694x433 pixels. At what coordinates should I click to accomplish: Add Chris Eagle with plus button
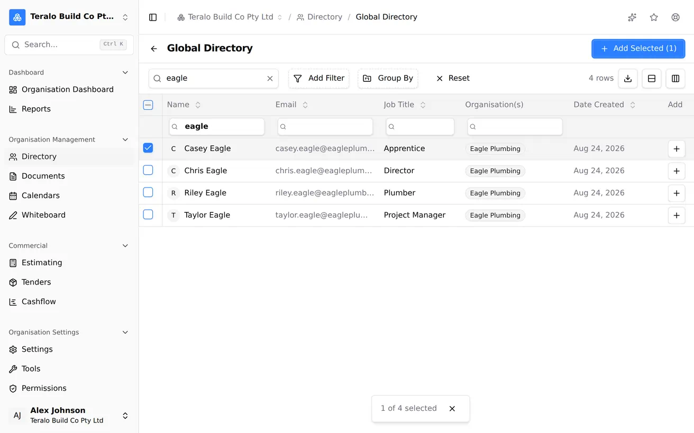point(677,171)
